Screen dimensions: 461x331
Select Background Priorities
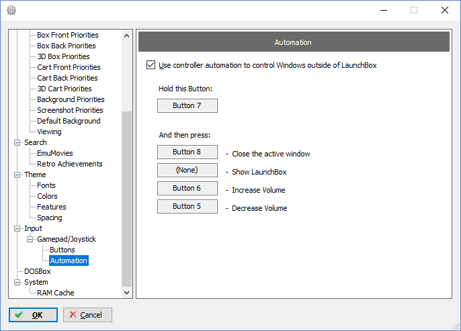71,99
